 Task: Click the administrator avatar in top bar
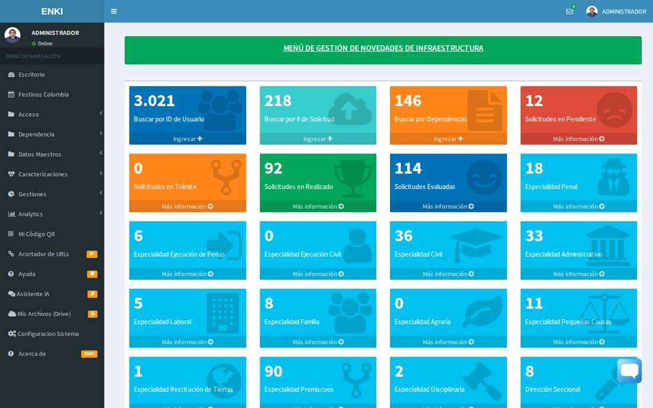pyautogui.click(x=592, y=11)
